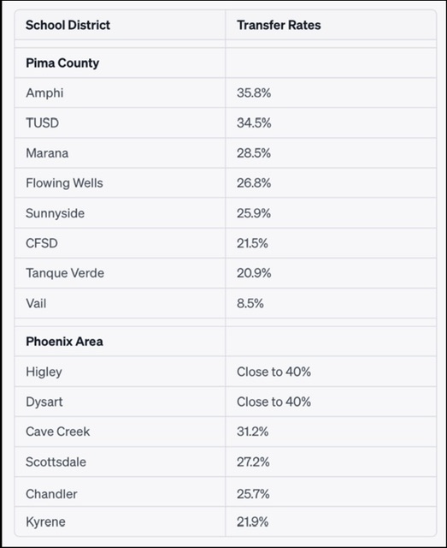Select the Scottsdale row label
The image size is (447, 548).
56,462
